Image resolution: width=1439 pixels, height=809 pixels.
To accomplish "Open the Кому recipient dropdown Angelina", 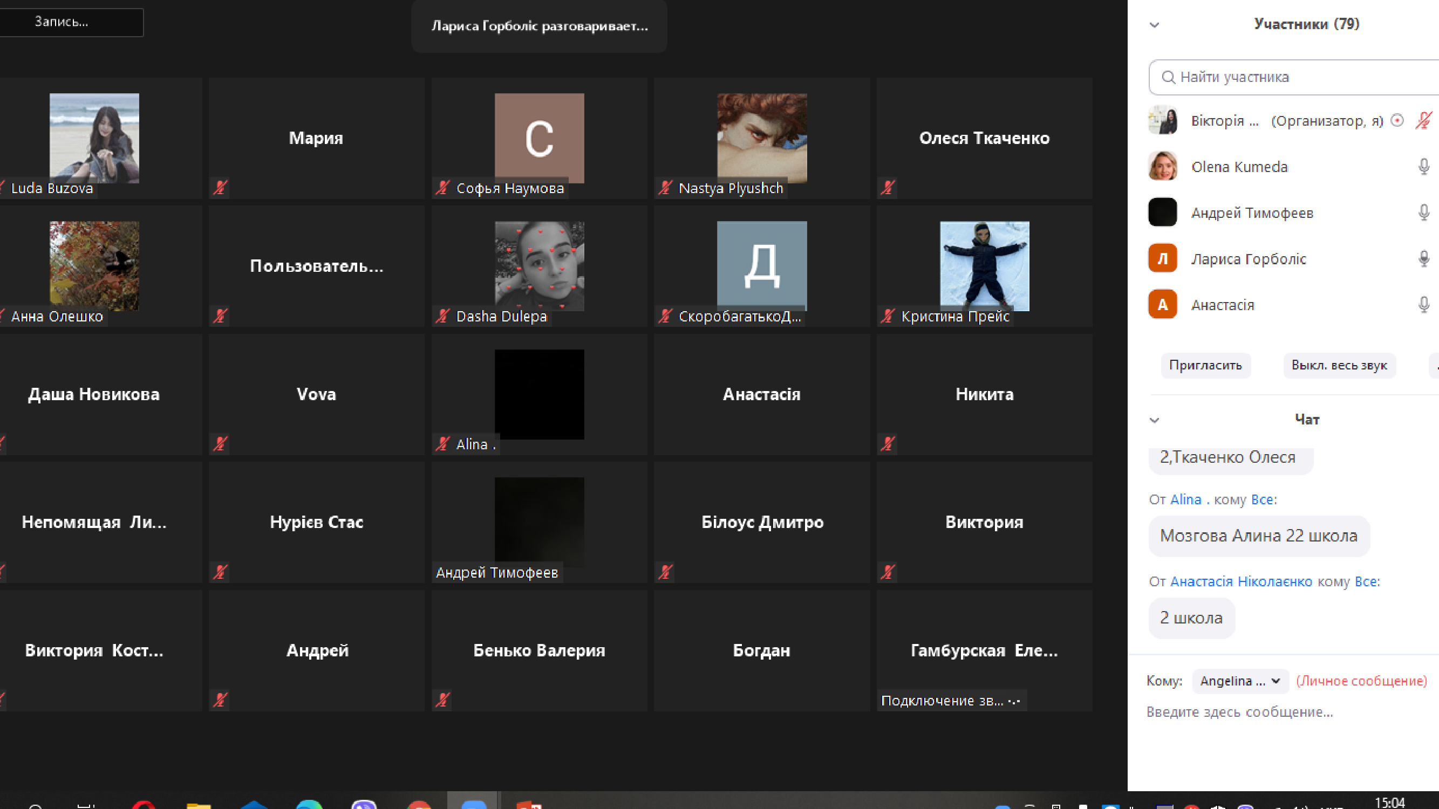I will click(x=1239, y=681).
